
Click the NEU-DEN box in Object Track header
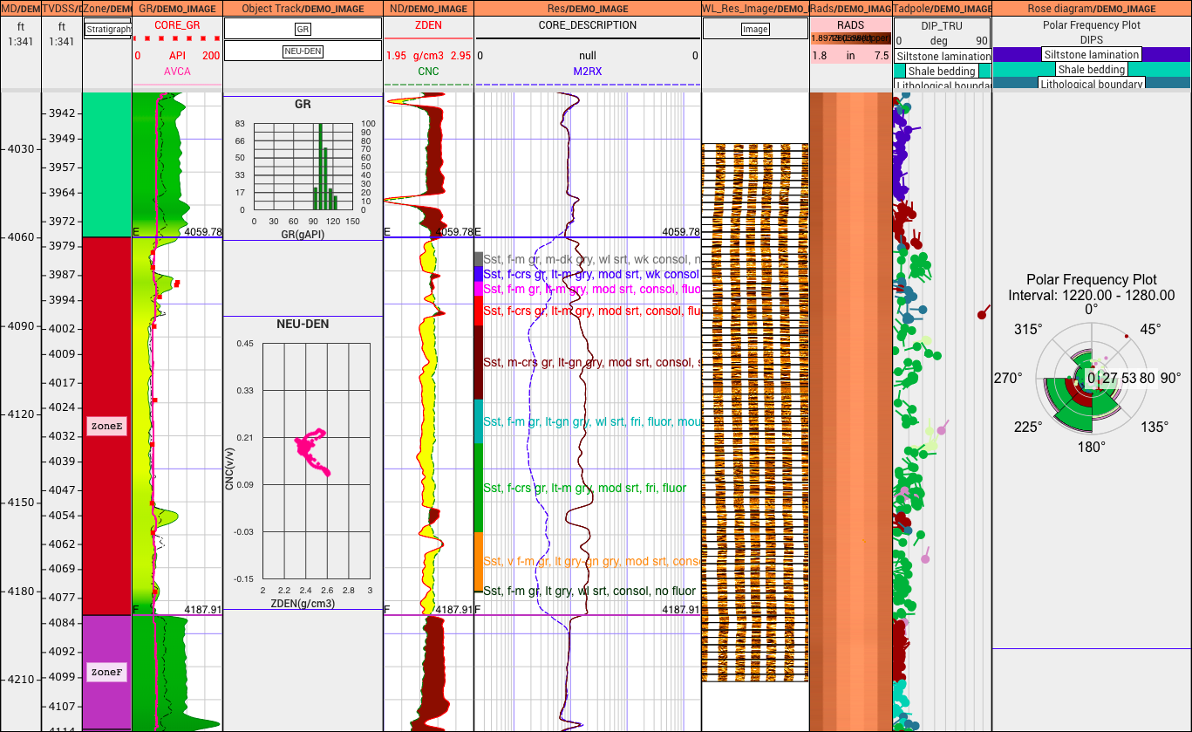pyautogui.click(x=303, y=51)
